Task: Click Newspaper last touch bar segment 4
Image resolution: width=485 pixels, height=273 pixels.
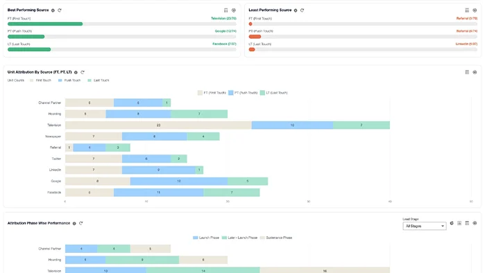Action: (x=203, y=136)
